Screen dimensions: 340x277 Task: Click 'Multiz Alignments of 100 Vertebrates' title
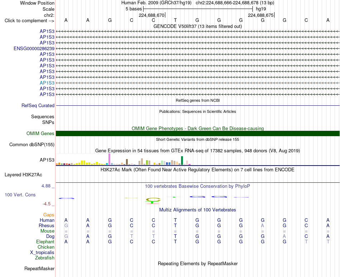tap(198, 210)
